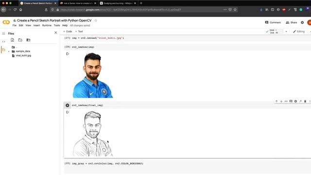Add a comment to selected cell
This screenshot has width=311, height=175.
click(291, 101)
